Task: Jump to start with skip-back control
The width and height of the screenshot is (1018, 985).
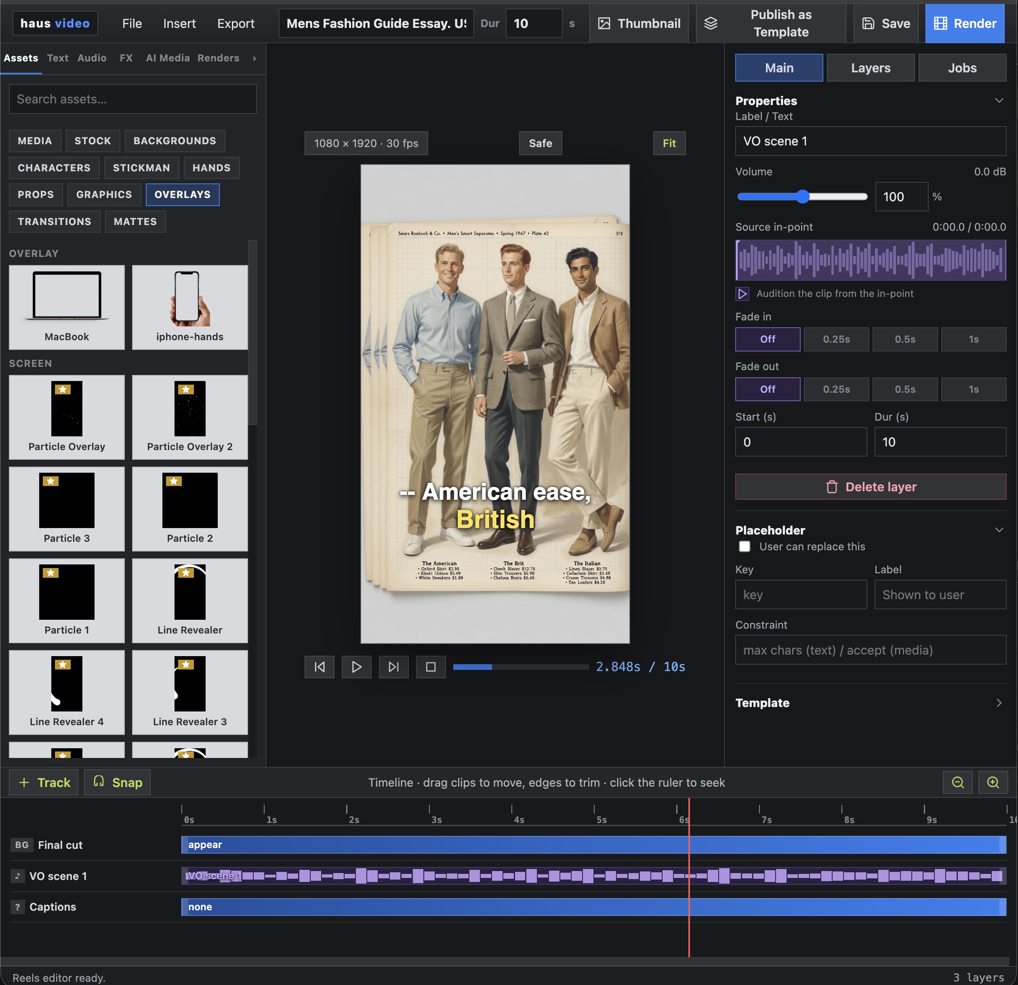Action: (x=320, y=667)
